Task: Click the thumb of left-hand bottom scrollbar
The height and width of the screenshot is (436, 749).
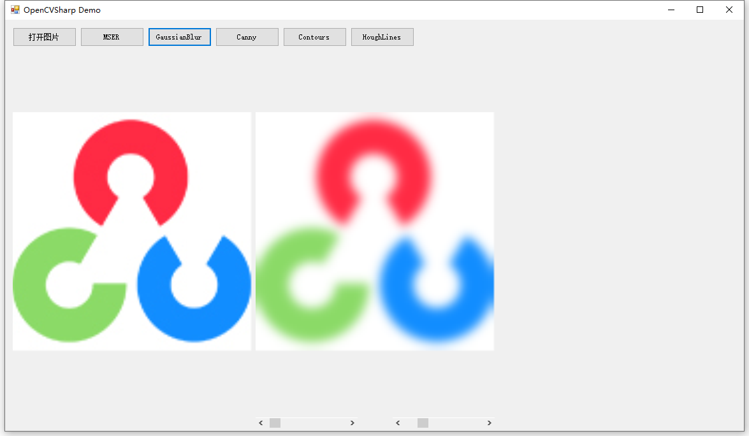Action: coord(275,423)
